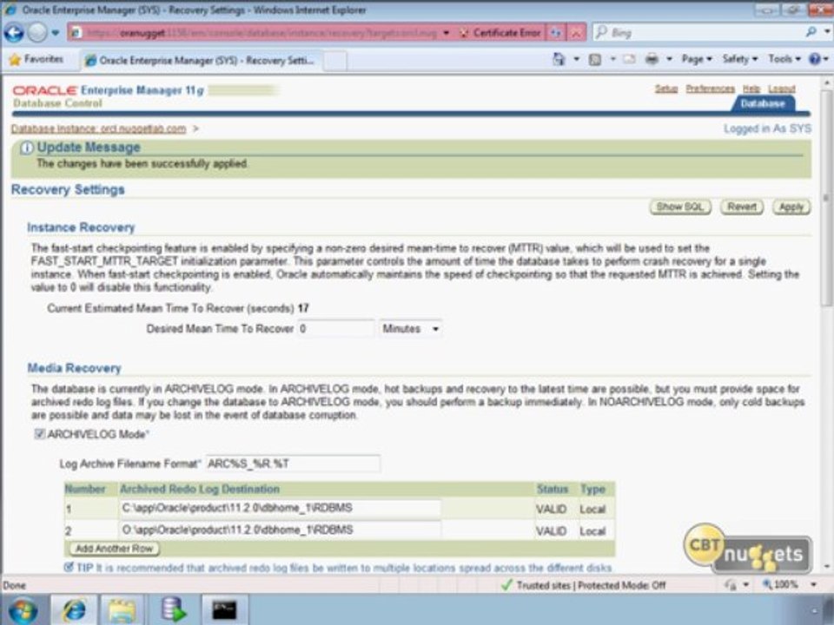Click archived redo log destination 2 field

click(281, 530)
